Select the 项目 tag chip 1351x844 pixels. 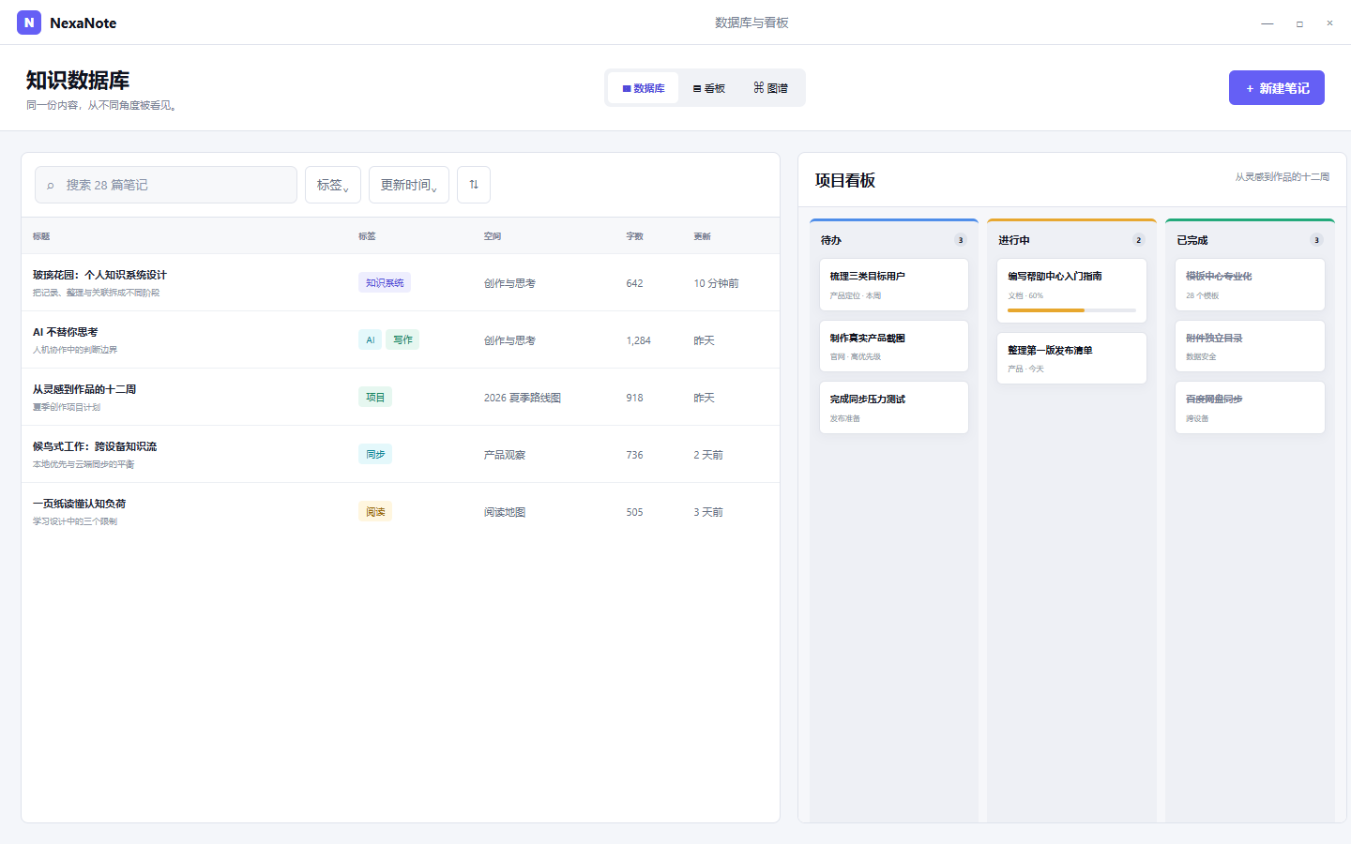pos(375,397)
